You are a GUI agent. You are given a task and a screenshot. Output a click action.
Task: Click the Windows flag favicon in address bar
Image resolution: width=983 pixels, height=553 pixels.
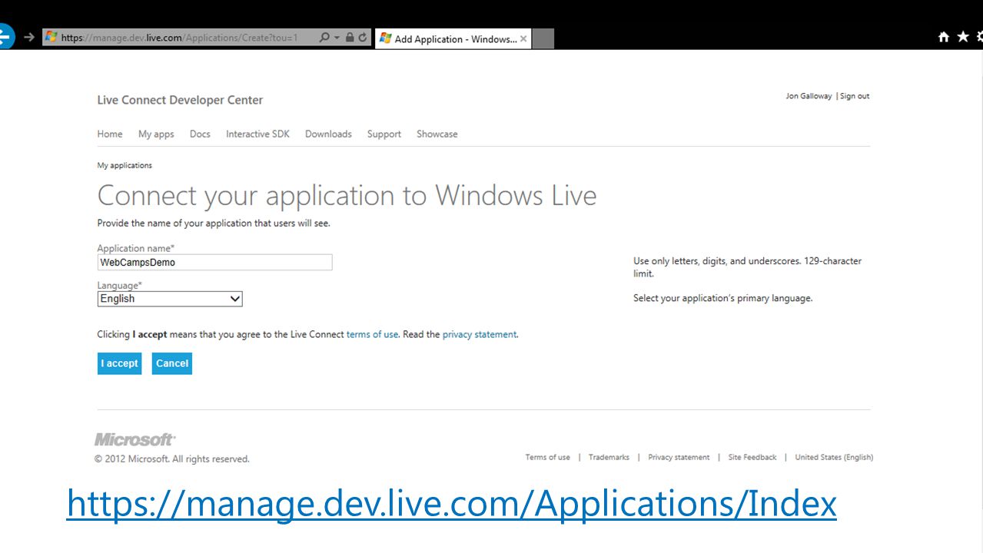point(51,37)
